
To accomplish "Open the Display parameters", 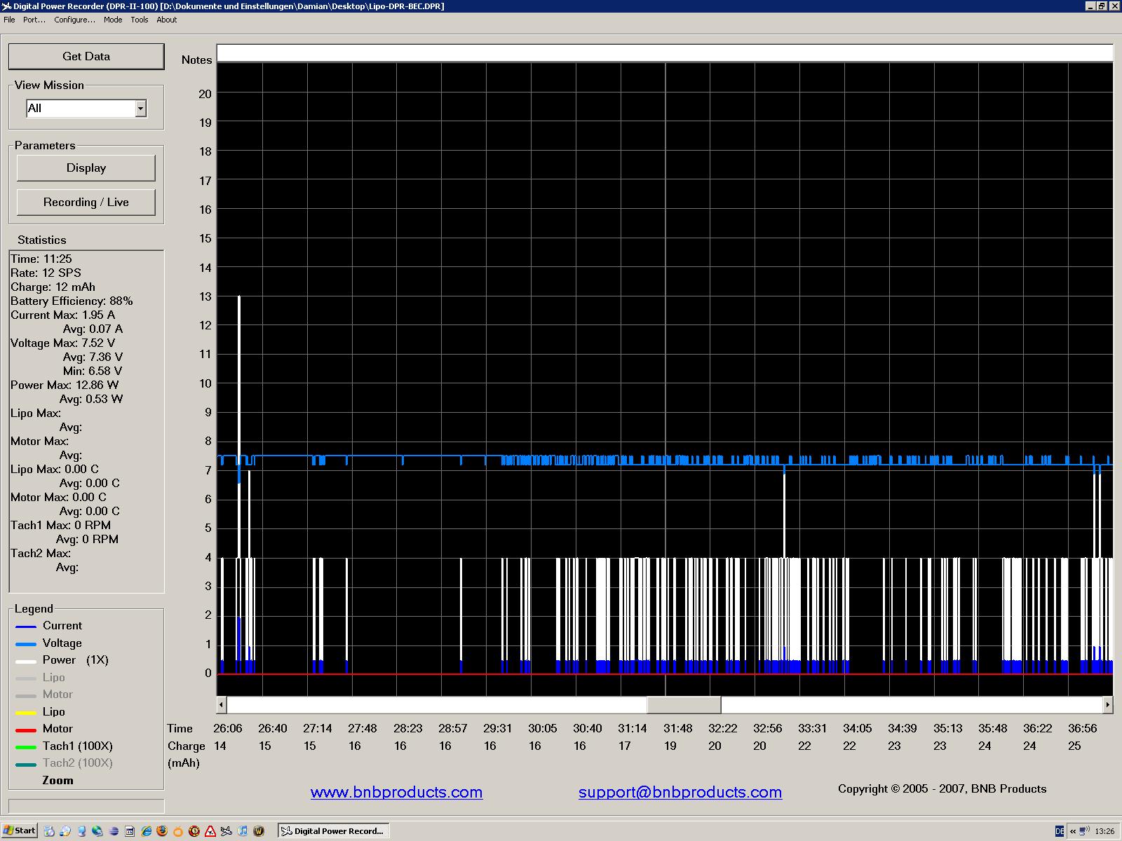I will coord(86,167).
